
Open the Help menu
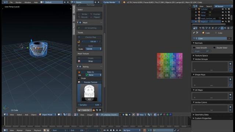[x=36, y=2]
